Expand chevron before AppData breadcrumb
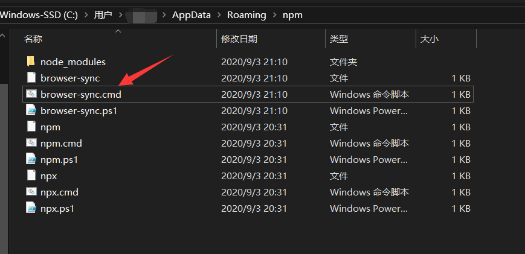 click(164, 15)
